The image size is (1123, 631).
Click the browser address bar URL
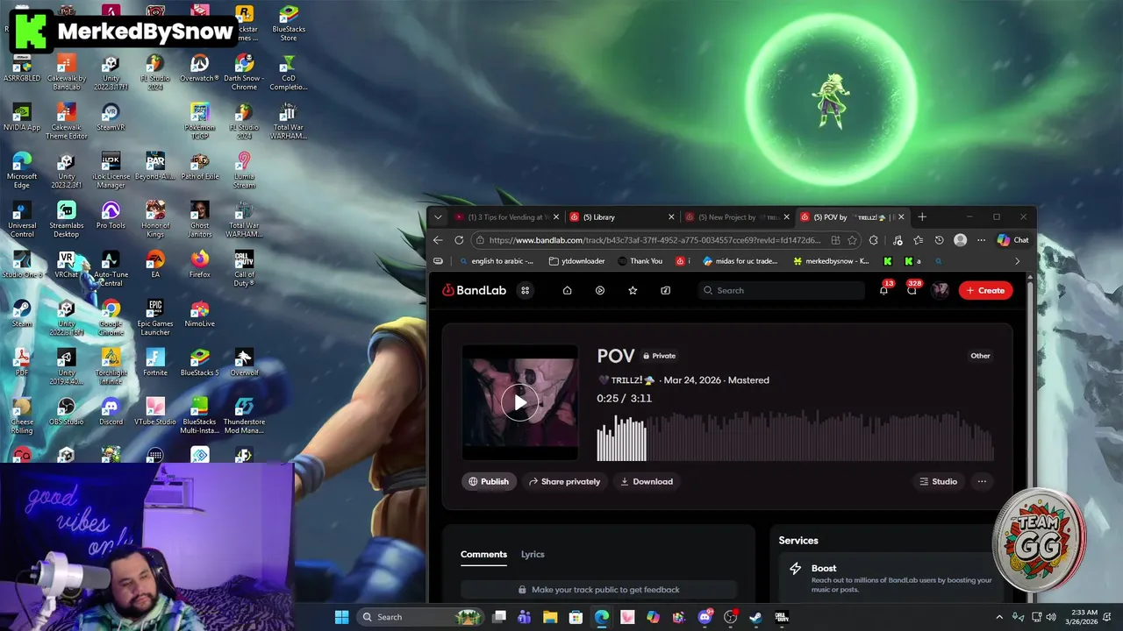click(654, 240)
